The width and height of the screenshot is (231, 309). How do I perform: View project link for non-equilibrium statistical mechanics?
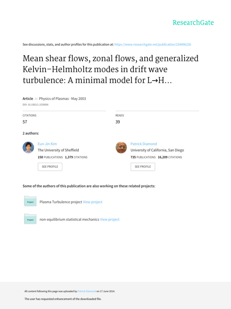coord(109,219)
